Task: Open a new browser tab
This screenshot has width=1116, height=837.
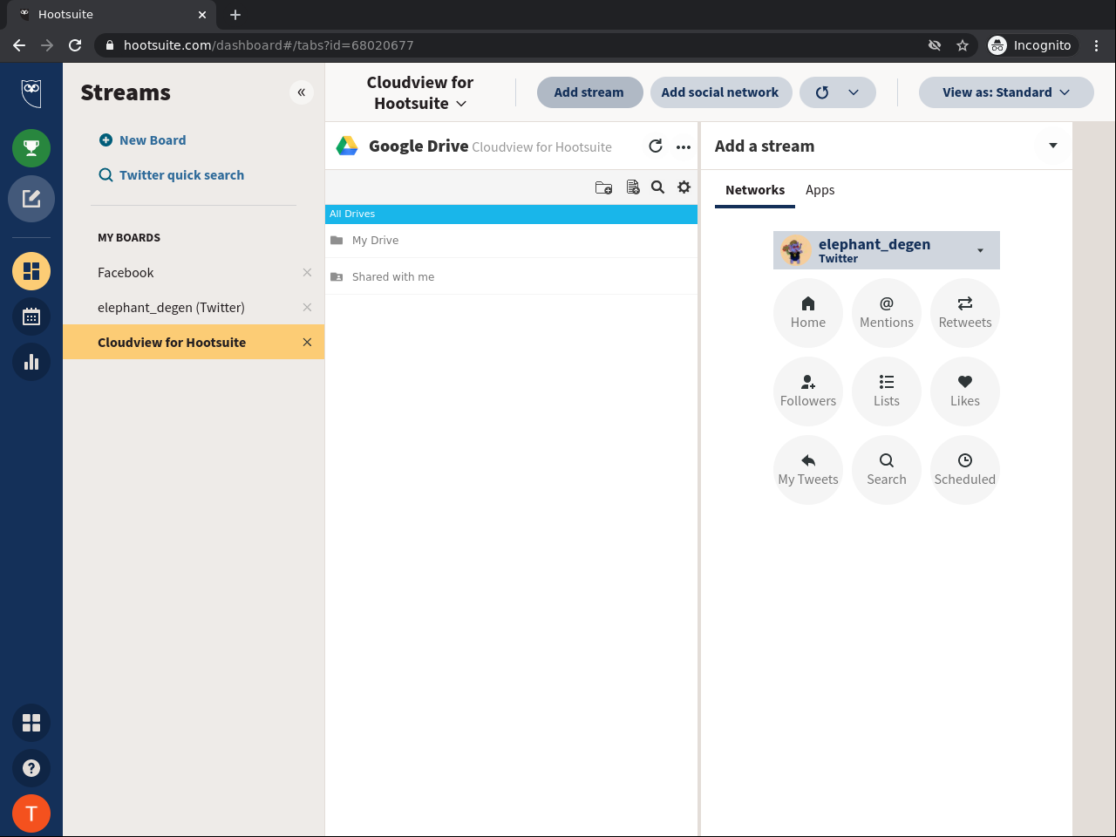Action: 235,15
